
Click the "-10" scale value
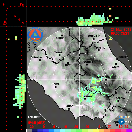coord(42,127)
